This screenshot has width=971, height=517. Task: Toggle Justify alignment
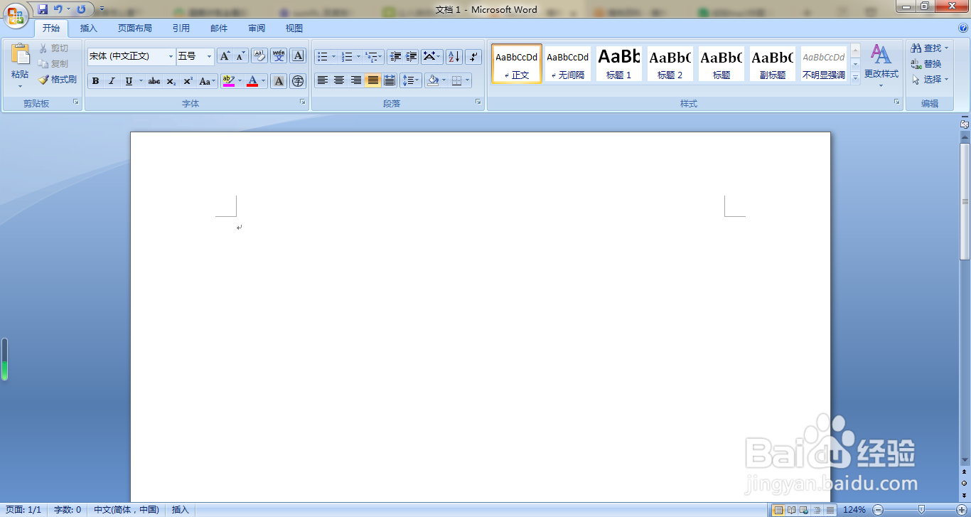[372, 80]
